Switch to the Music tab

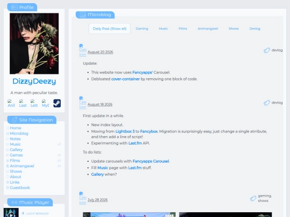click(163, 28)
